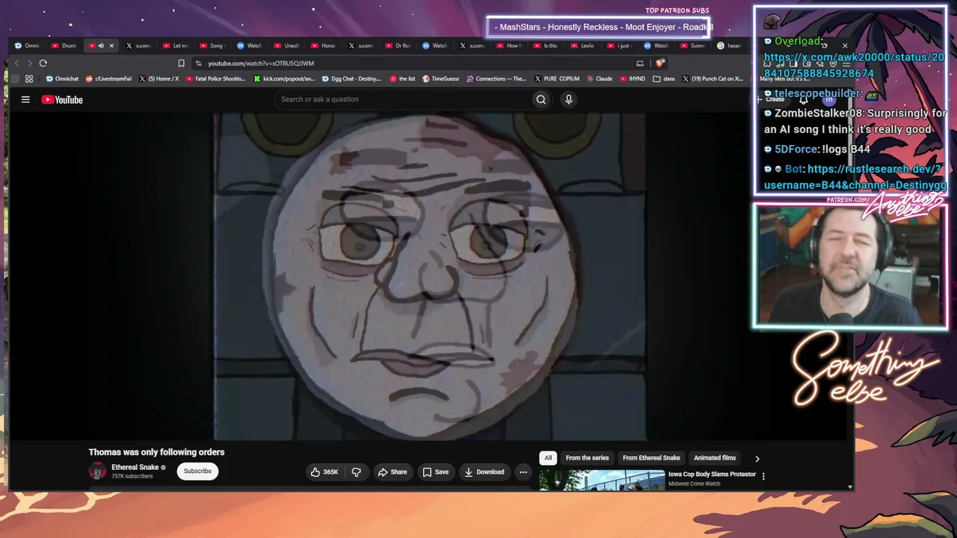Share the video
The width and height of the screenshot is (957, 538).
393,471
